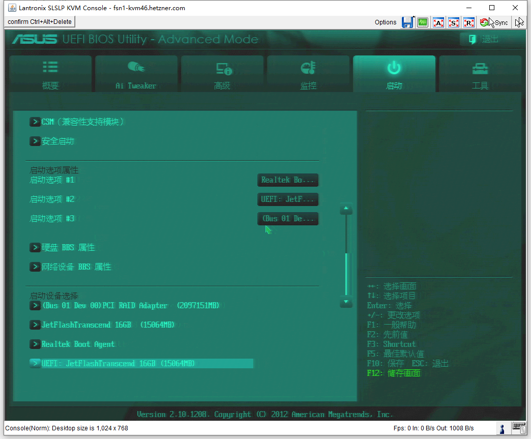Save a screenshot using the floppy disk icon
The image size is (531, 439).
click(407, 22)
